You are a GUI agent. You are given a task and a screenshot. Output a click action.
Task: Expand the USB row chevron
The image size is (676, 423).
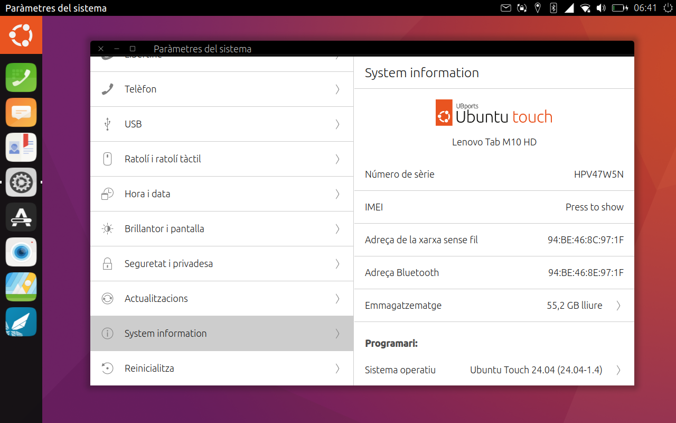(337, 124)
